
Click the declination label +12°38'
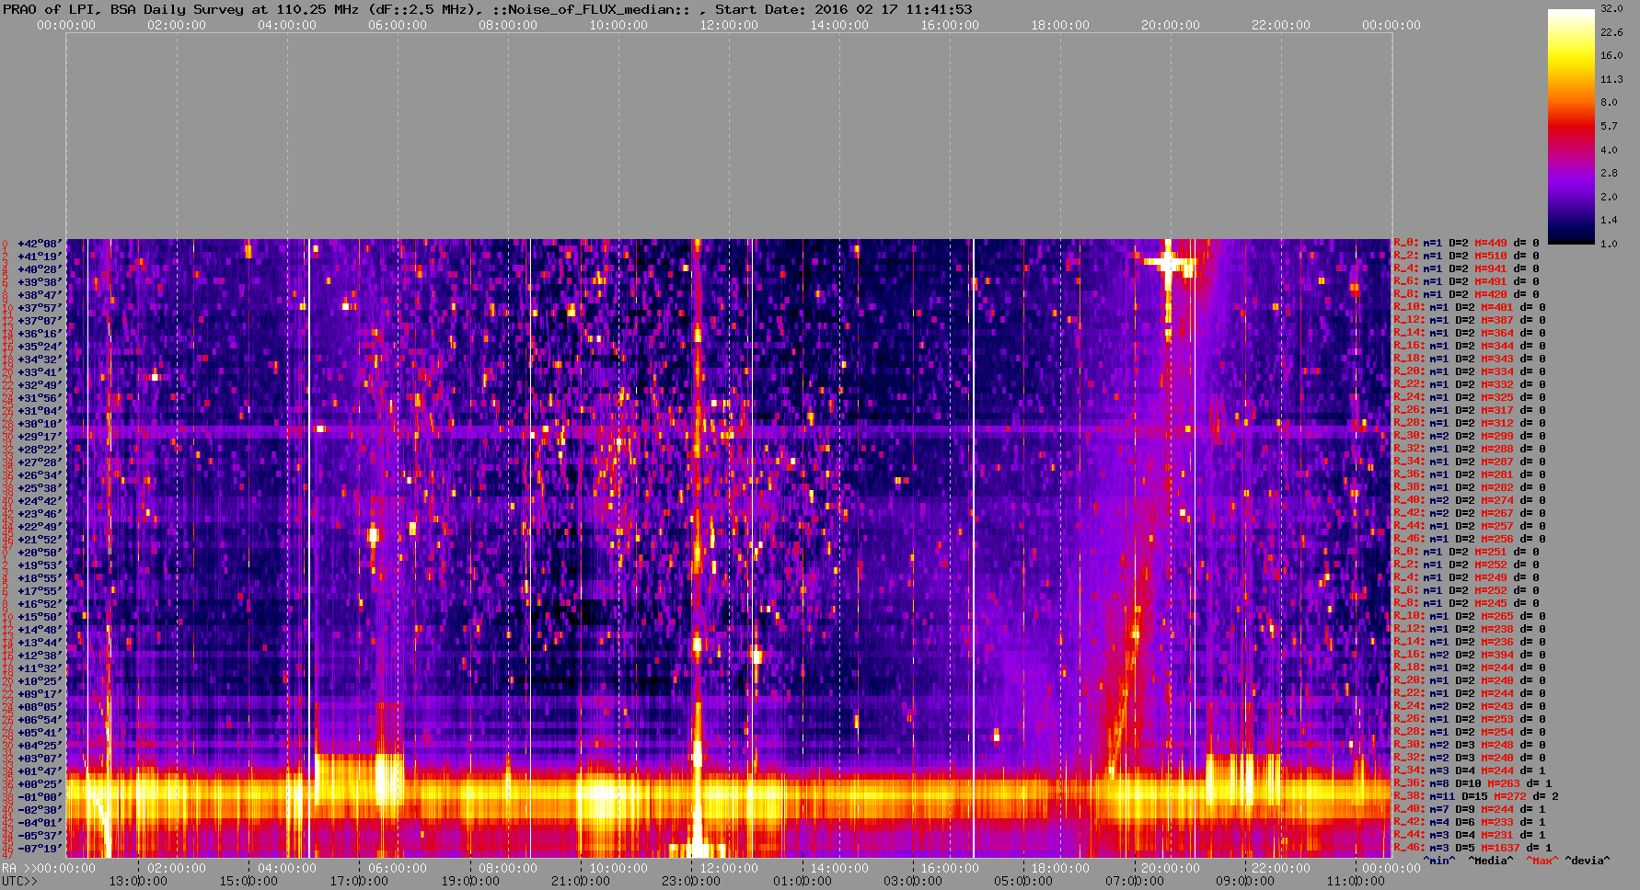tap(40, 656)
